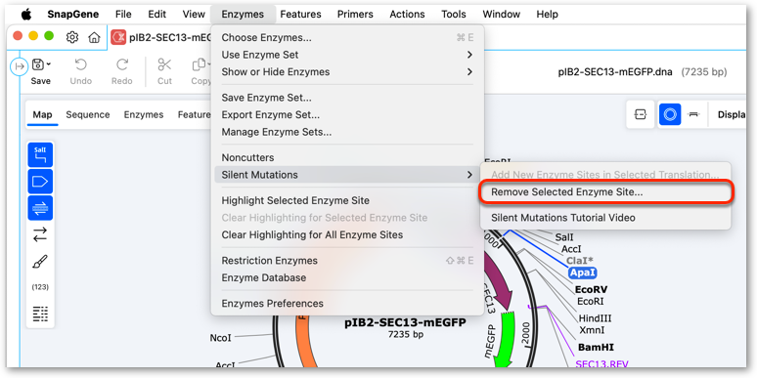Click Remove Selected Enzyme Site...

click(605, 191)
